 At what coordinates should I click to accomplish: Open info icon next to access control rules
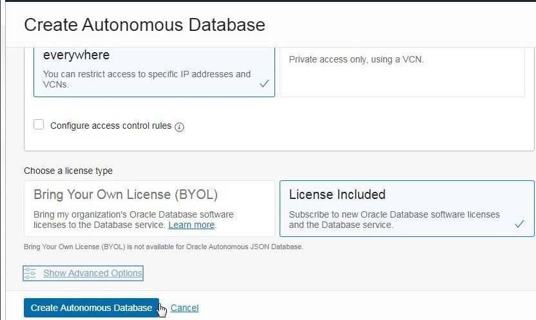tap(180, 127)
